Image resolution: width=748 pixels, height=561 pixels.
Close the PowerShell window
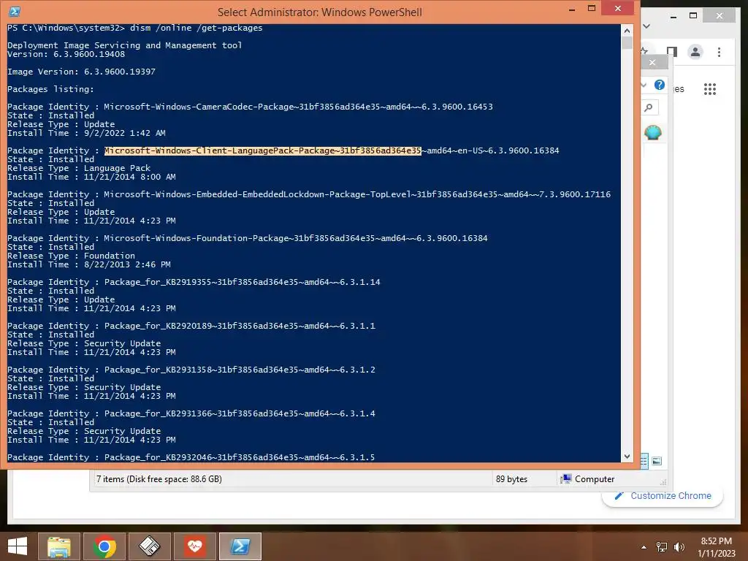coord(618,8)
